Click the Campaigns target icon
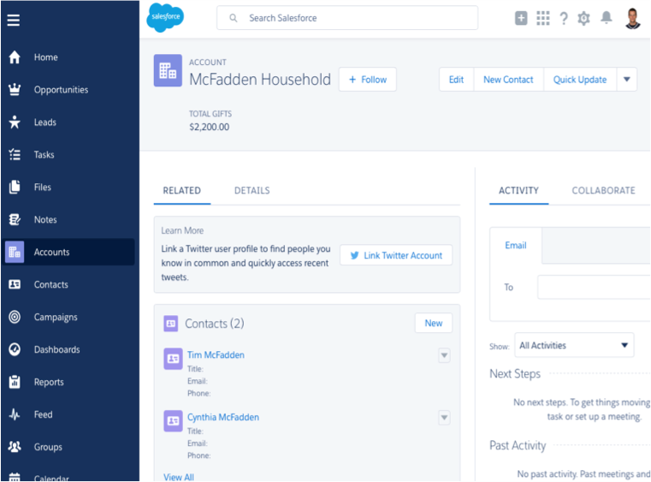This screenshot has width=651, height=482. click(15, 317)
